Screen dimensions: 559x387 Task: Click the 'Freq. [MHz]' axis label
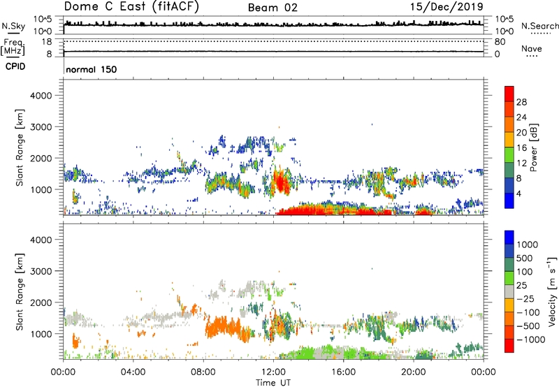coord(13,48)
